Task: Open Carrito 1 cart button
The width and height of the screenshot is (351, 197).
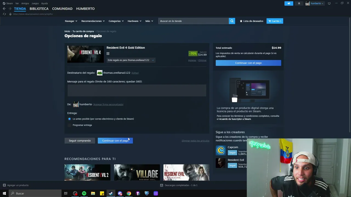Action: point(275,21)
